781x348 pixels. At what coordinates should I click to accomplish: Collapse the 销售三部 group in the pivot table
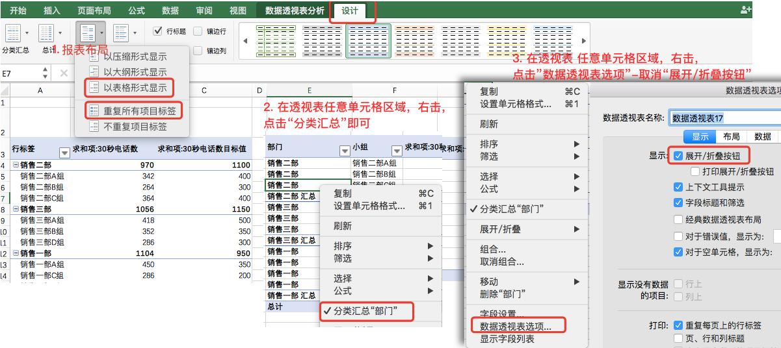16,210
